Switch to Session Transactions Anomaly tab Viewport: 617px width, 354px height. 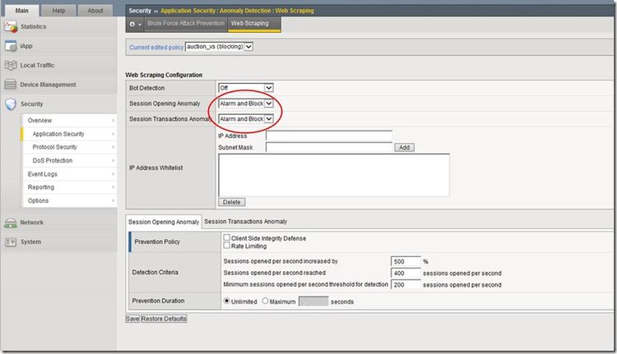pyautogui.click(x=245, y=222)
